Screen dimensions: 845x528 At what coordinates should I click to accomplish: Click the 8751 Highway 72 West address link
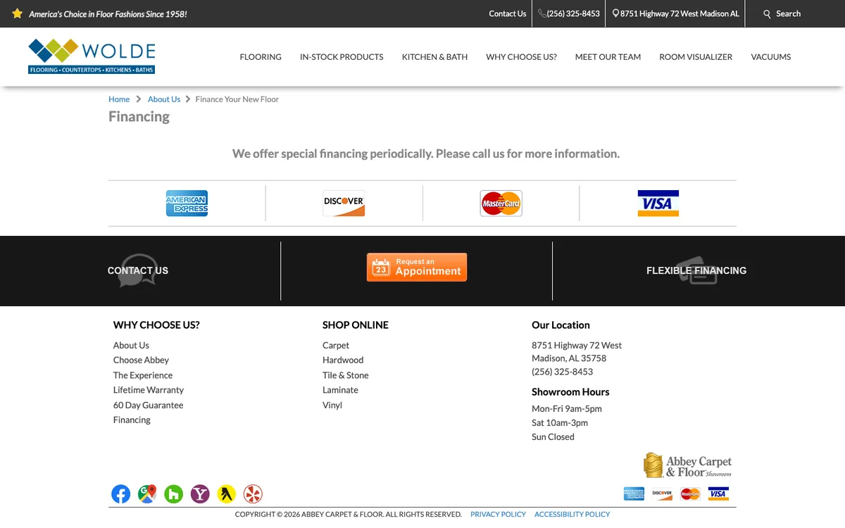click(680, 13)
